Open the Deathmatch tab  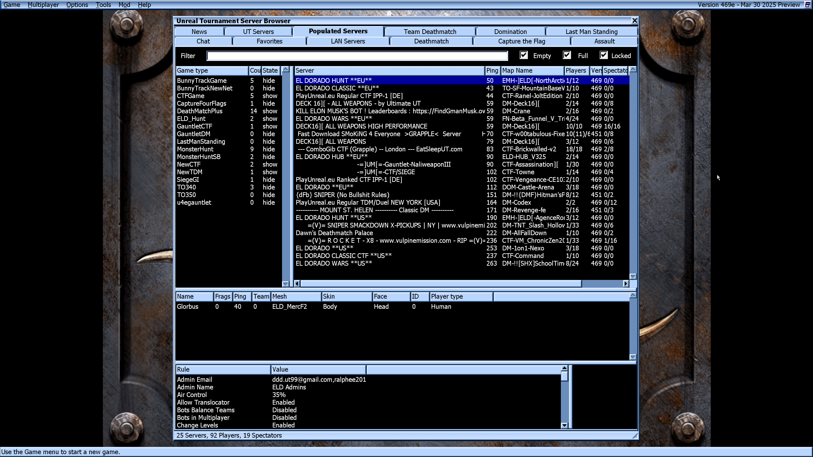[431, 41]
